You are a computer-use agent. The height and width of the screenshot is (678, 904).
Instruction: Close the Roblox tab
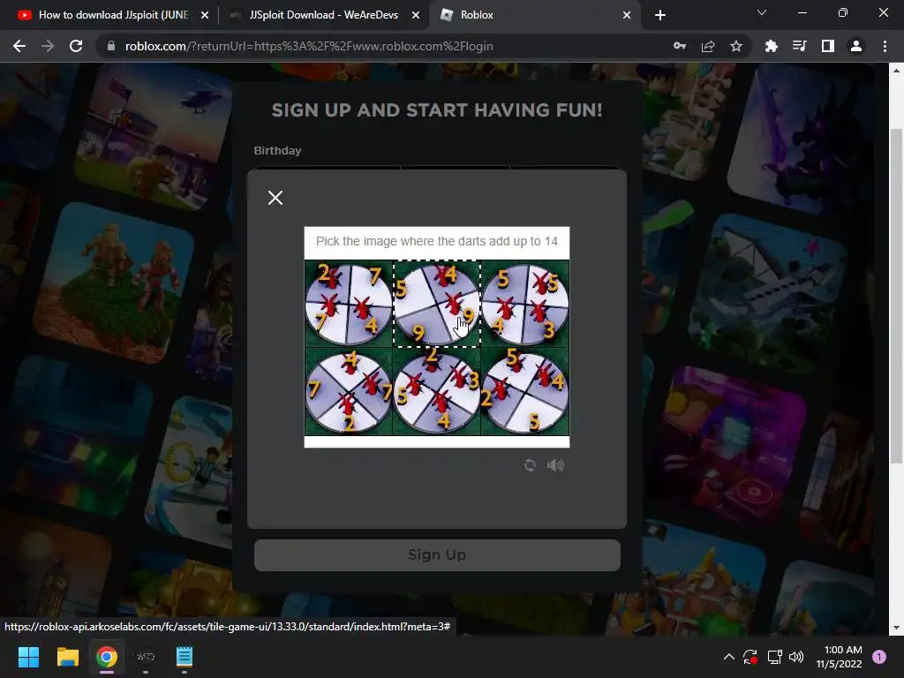pyautogui.click(x=627, y=15)
